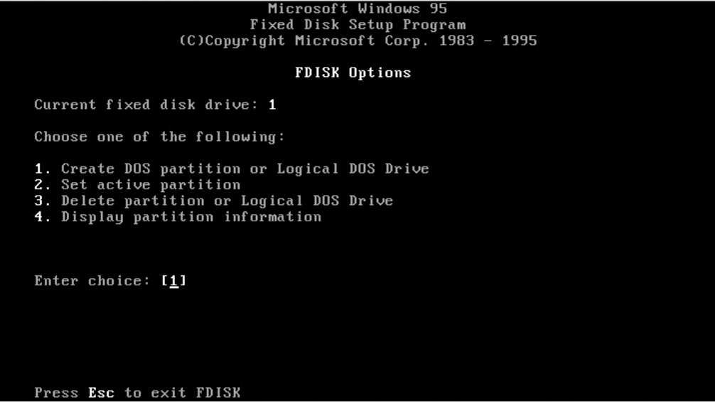Click the drive number 1 value
This screenshot has height=402, width=715.
[272, 105]
